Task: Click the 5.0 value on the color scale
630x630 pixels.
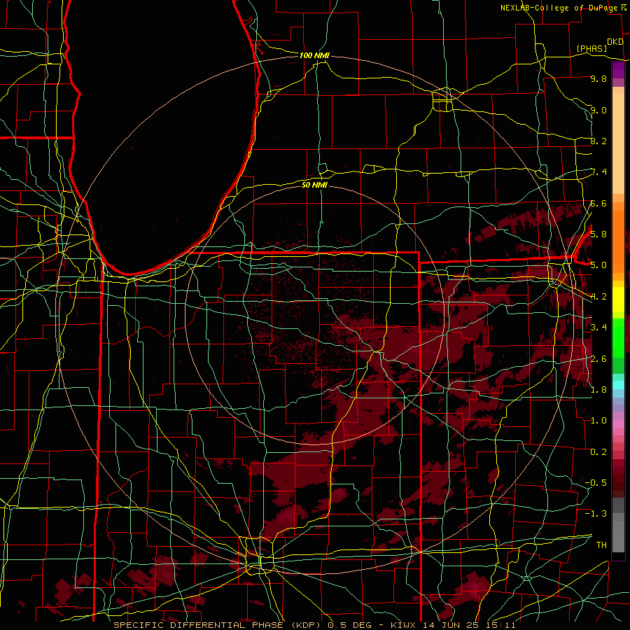Action: [x=598, y=265]
